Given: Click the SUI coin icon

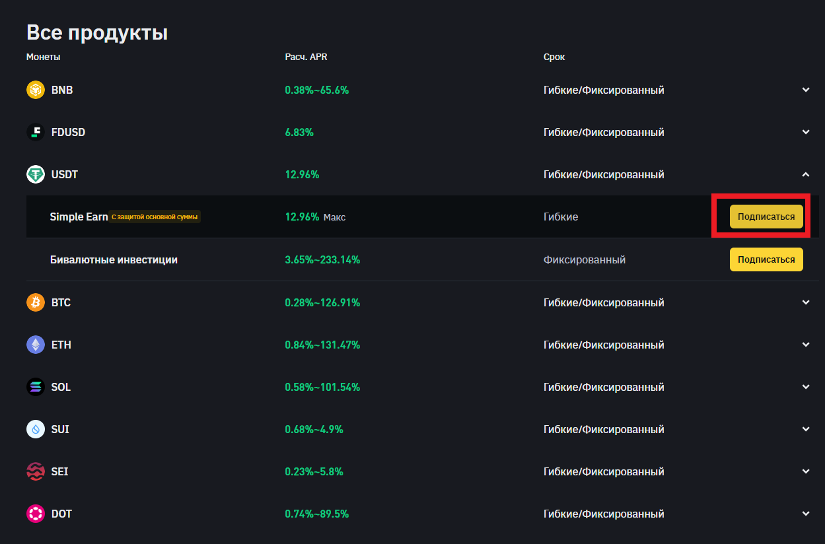Looking at the screenshot, I should click(x=36, y=429).
